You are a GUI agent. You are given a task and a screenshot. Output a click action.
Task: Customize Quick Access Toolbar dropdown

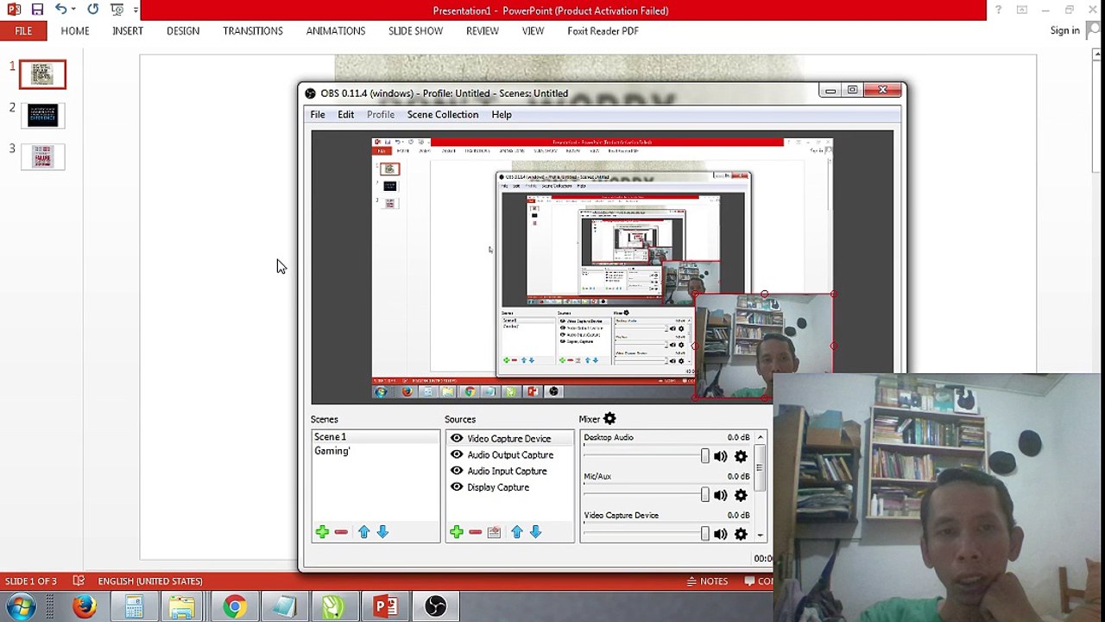(x=136, y=10)
